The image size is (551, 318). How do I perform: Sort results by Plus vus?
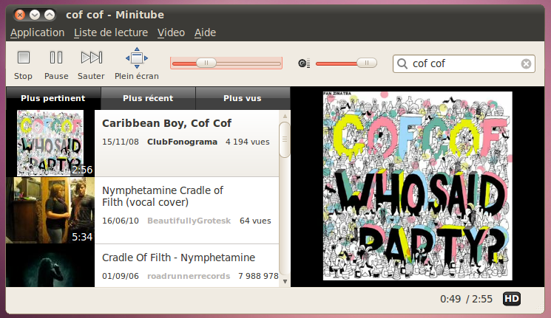click(242, 98)
